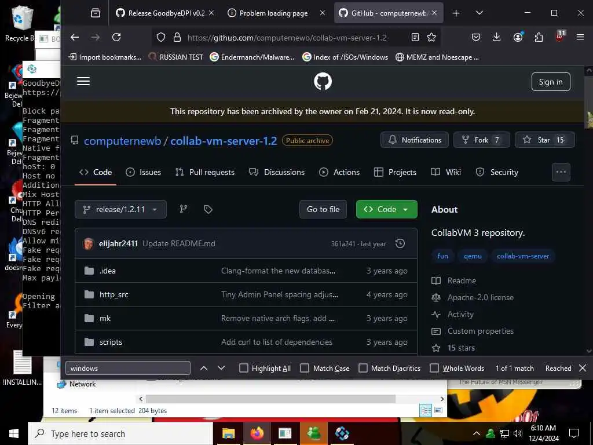Enable the Match Case checkbox
593x445 pixels.
(x=305, y=368)
